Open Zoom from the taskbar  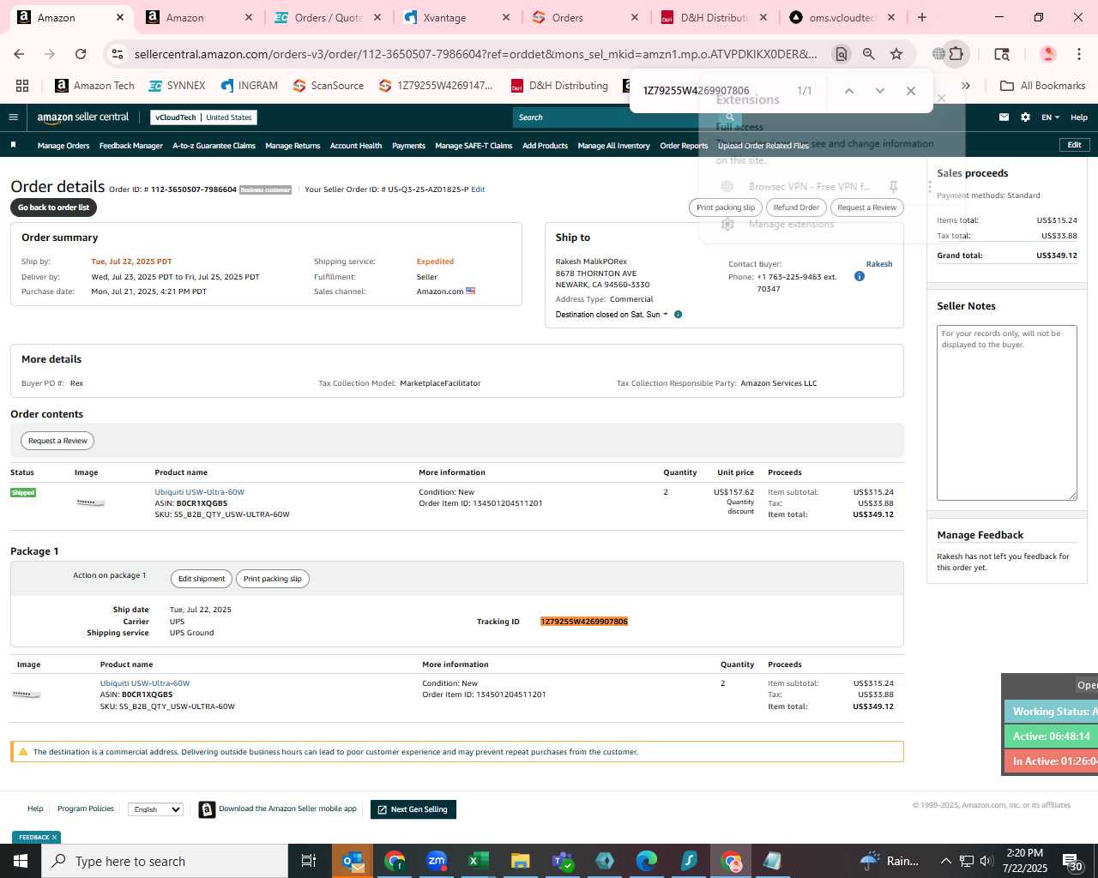pos(437,861)
